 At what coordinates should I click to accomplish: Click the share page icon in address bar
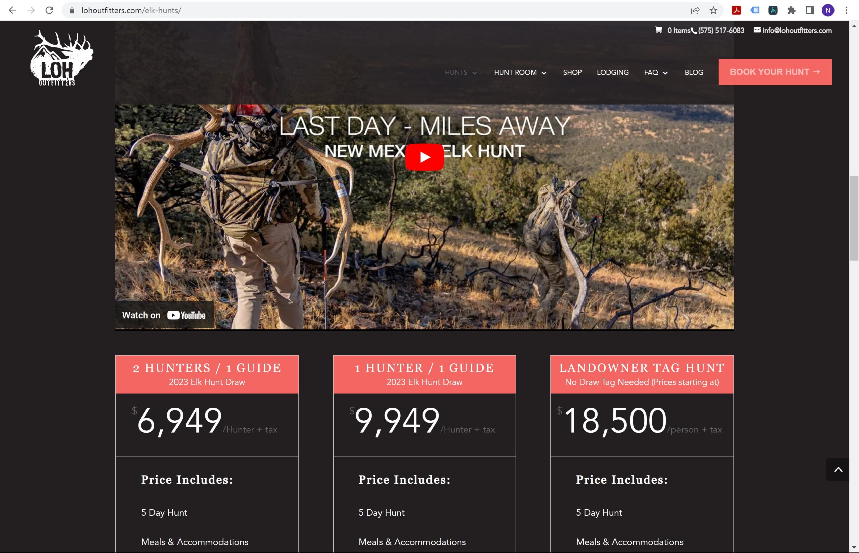point(695,10)
